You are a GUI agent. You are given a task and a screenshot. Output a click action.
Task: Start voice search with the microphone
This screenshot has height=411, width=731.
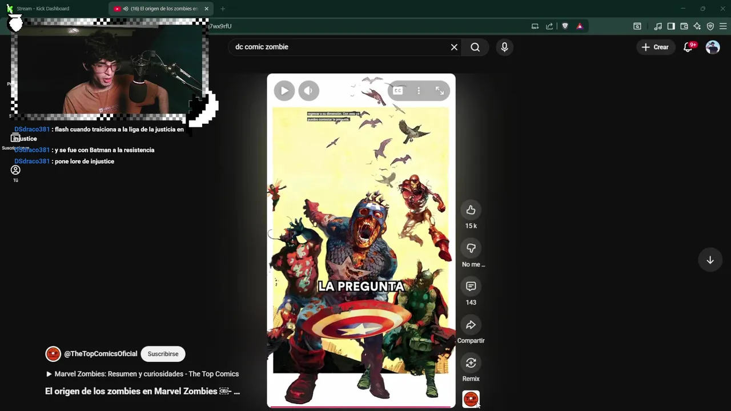point(504,47)
